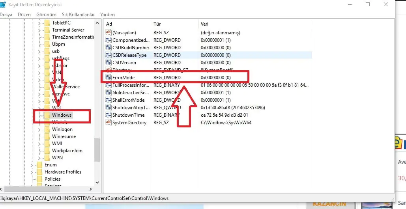
Task: Select the Terminal Server key
Action: (68, 30)
